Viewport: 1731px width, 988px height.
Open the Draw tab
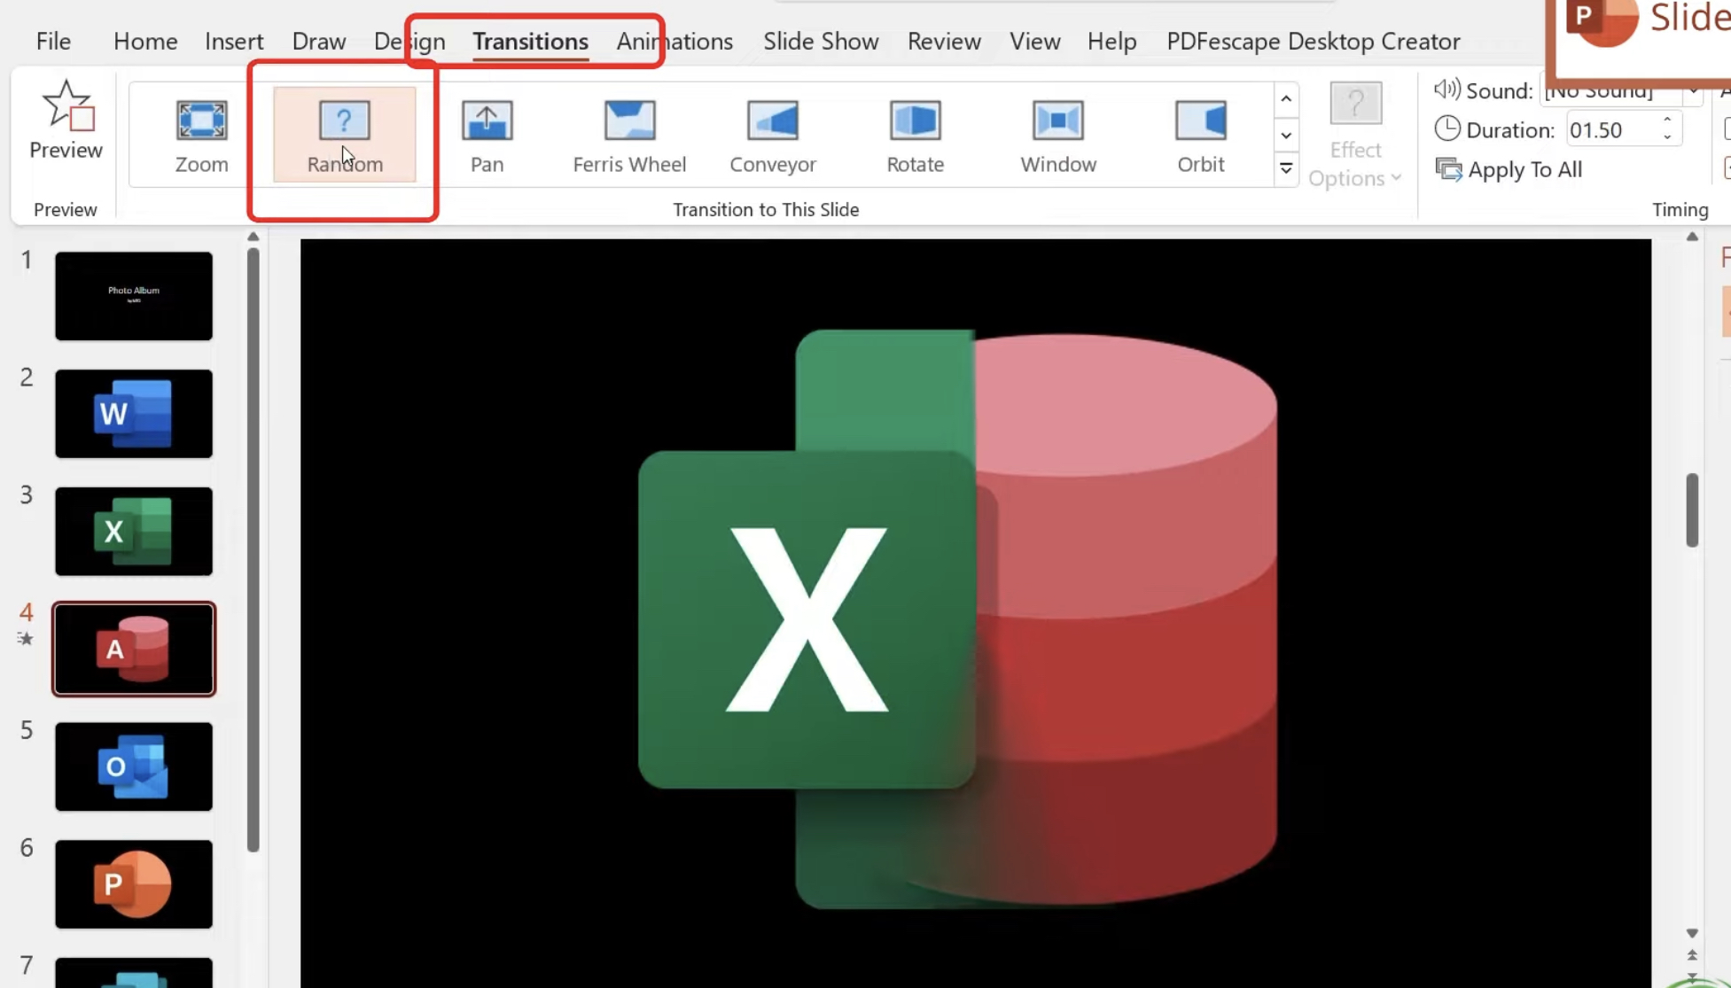click(319, 42)
